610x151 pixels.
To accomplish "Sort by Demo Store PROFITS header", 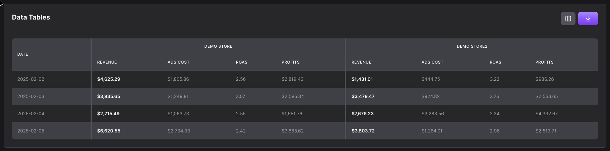I will [290, 62].
